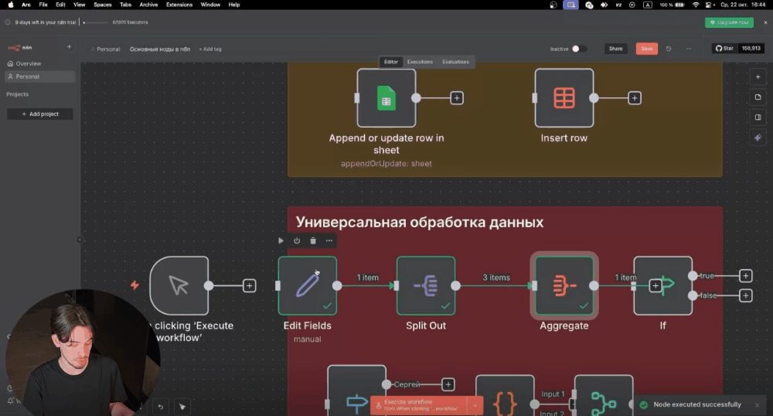Screen dimensions: 773x416
Task: Switch to the Evaluations tab
Action: click(x=455, y=62)
